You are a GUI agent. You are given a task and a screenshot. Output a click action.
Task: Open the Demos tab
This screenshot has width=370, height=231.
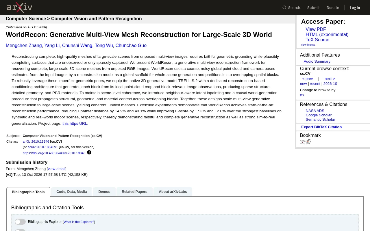(104, 192)
